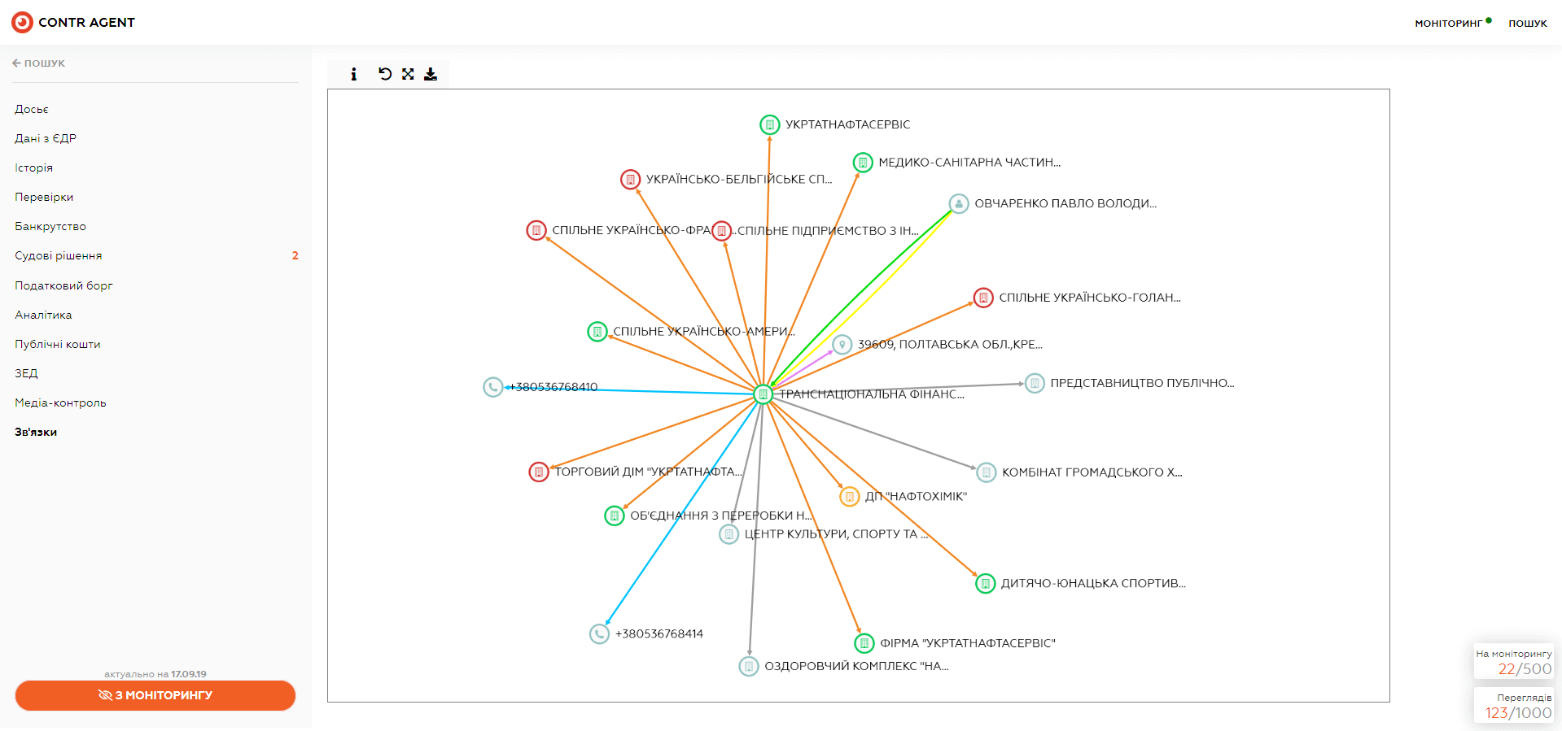Open the Аналітика section
Image resolution: width=1562 pixels, height=731 pixels.
(x=43, y=315)
